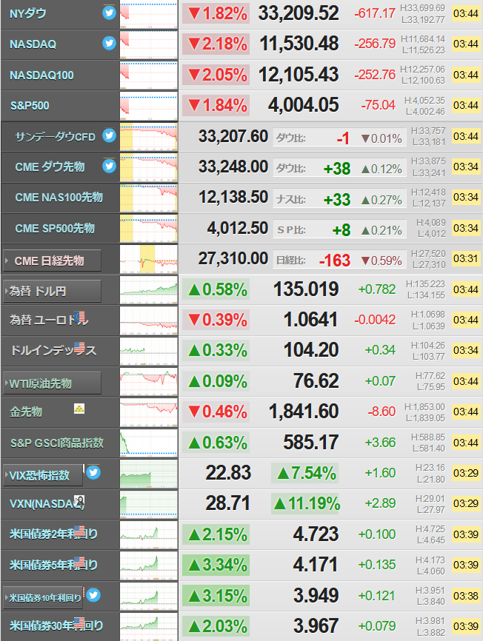Click NYダウ price 33,209.52
Screen dimensions: 483x641
299,13
